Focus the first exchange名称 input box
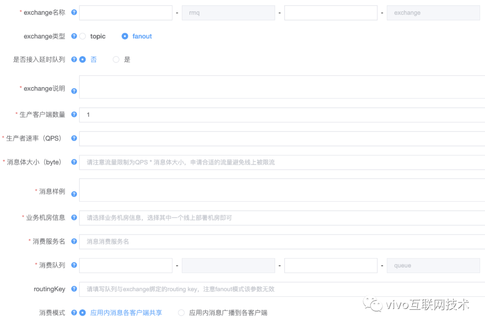Image resolution: width=485 pixels, height=326 pixels. click(126, 13)
